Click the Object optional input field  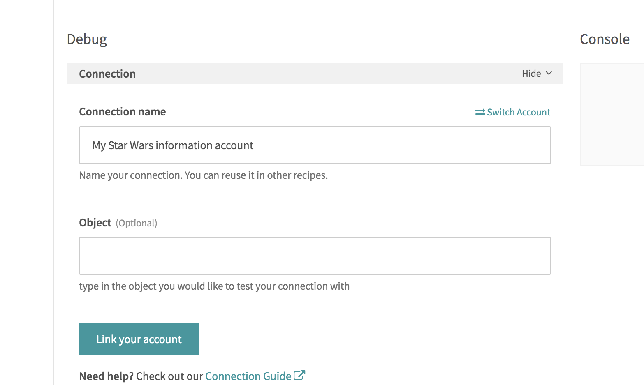pyautogui.click(x=315, y=256)
